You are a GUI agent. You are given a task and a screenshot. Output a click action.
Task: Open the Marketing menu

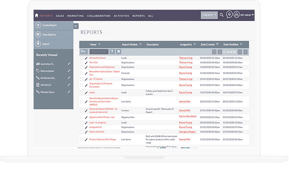coord(75,16)
